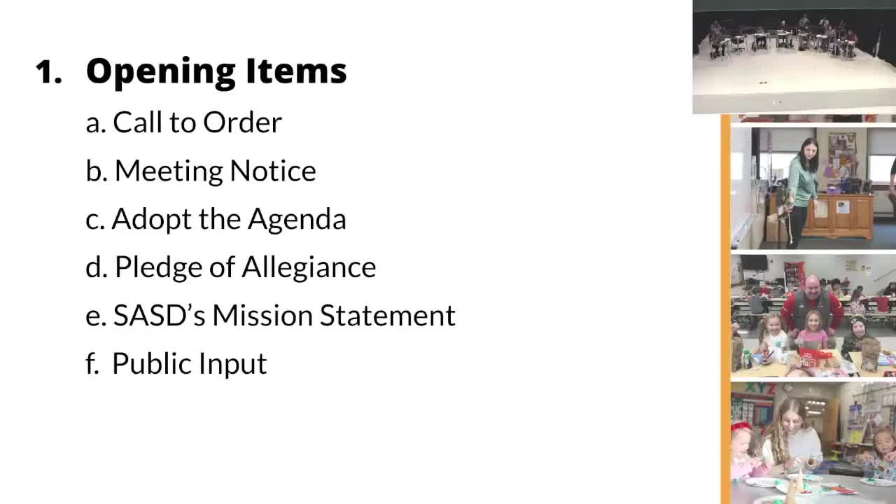Select the "Call to Order" agenda item
This screenshot has height=504, width=896.
(x=197, y=122)
